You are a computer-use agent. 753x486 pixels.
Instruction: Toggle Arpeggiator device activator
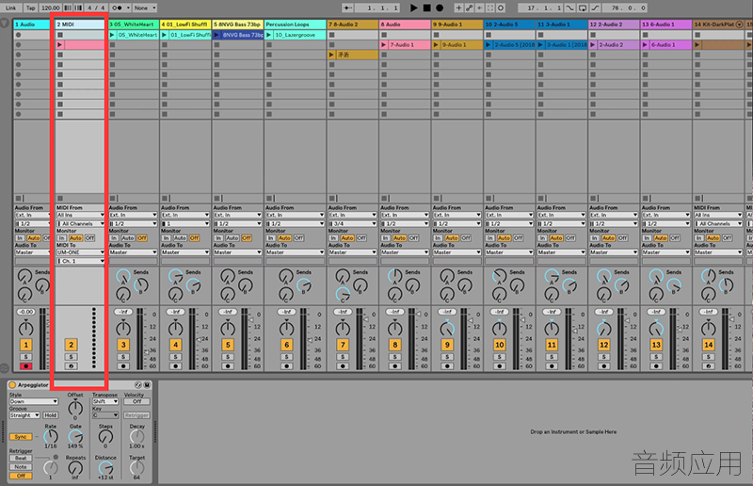pyautogui.click(x=12, y=385)
